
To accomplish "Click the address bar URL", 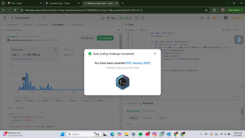I will pyautogui.click(x=84, y=10).
